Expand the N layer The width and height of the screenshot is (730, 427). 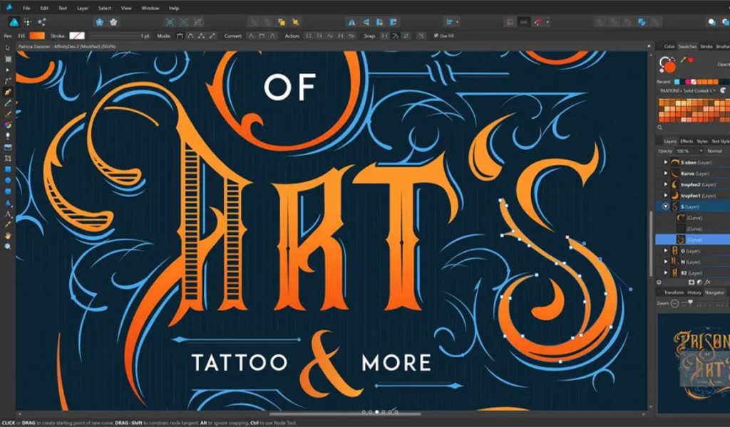tap(666, 262)
